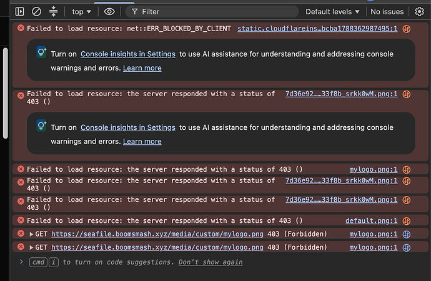Click the vertical scrollbar thumb on left
The width and height of the screenshot is (431, 281).
[x=5, y=93]
